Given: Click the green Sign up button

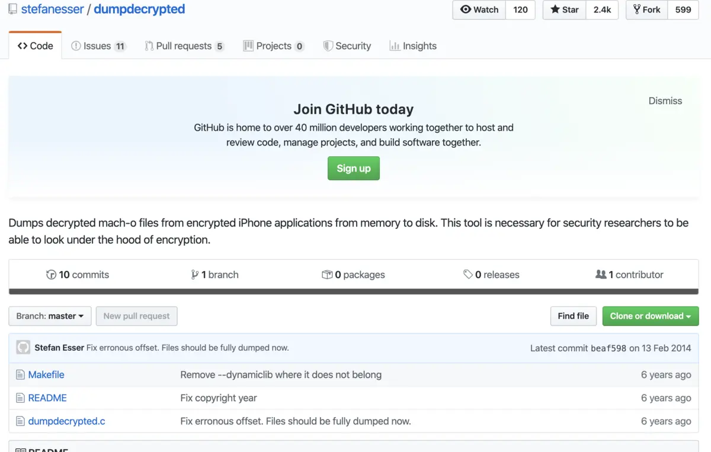Looking at the screenshot, I should (354, 168).
